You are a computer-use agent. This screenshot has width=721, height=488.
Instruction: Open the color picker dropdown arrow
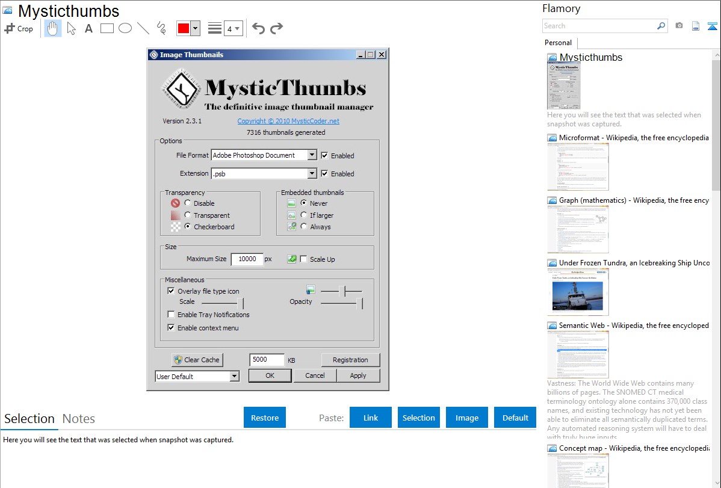click(196, 28)
